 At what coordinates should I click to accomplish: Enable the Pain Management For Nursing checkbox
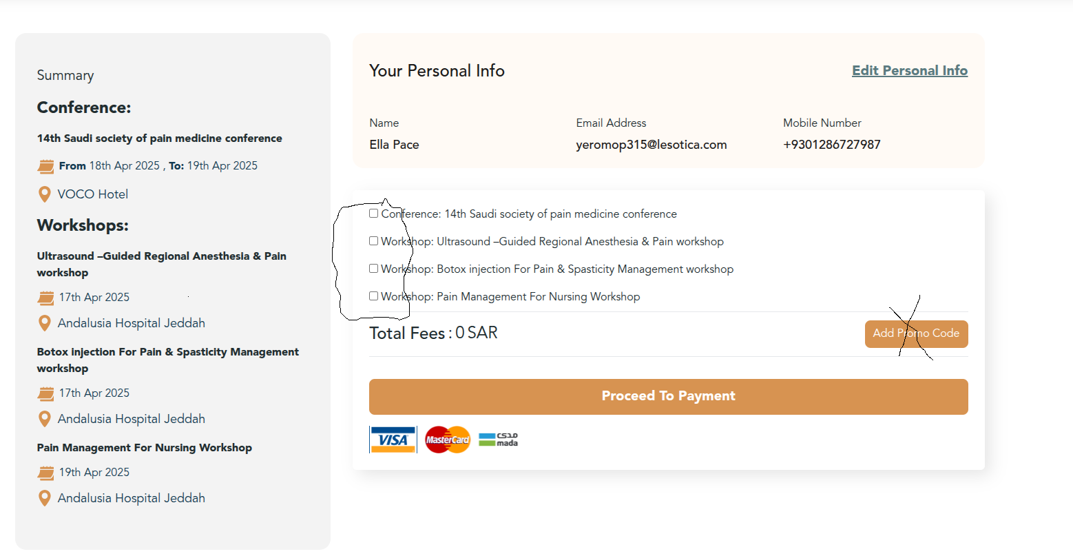click(374, 296)
